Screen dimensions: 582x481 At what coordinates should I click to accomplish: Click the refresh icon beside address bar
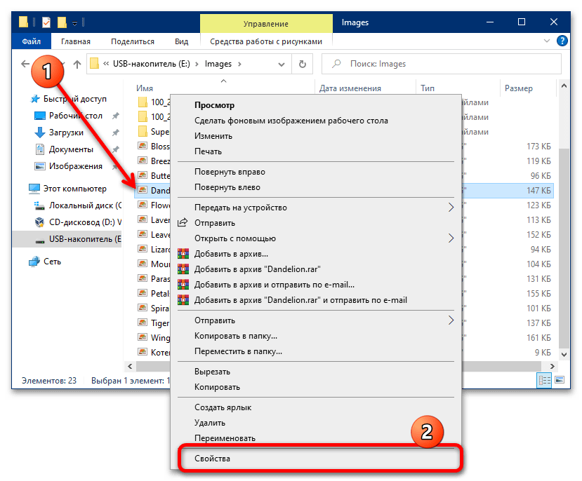(302, 64)
